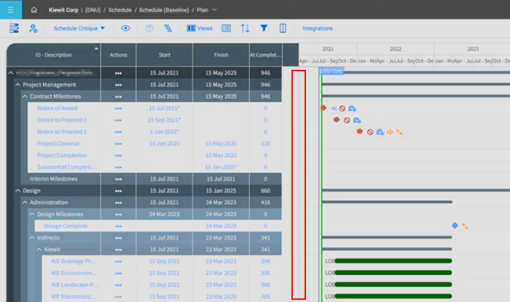This screenshot has width=510, height=302.
Task: Toggle the eye visibility icon in toolbar
Action: click(x=125, y=28)
